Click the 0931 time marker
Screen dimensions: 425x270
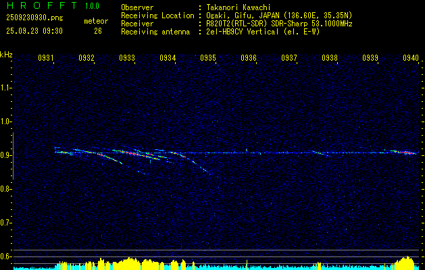tap(45, 57)
